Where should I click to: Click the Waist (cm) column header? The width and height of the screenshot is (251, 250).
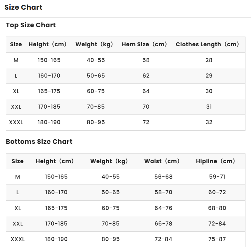[x=162, y=161]
